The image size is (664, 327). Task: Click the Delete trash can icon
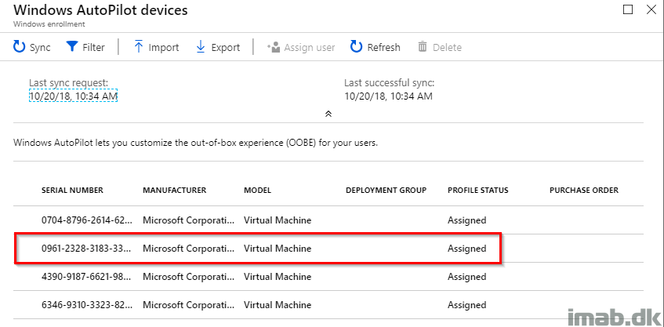coord(423,46)
